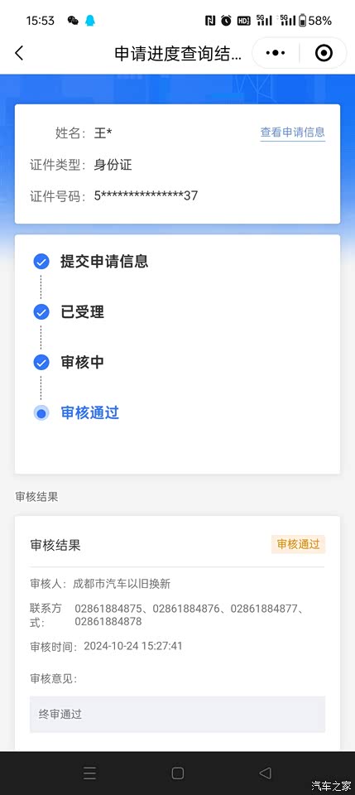Tap the back arrow in header
The height and width of the screenshot is (795, 355).
[x=19, y=53]
